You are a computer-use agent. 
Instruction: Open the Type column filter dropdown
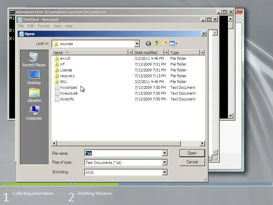pyautogui.click(x=202, y=53)
